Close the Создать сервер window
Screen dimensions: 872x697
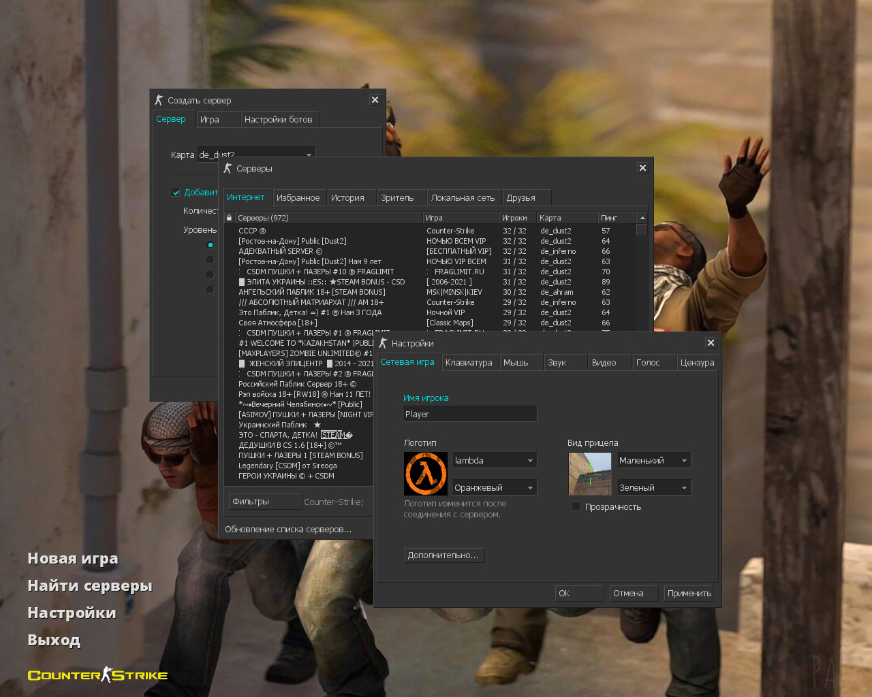pyautogui.click(x=375, y=100)
